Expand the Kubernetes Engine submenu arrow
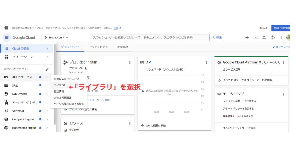 point(47,128)
